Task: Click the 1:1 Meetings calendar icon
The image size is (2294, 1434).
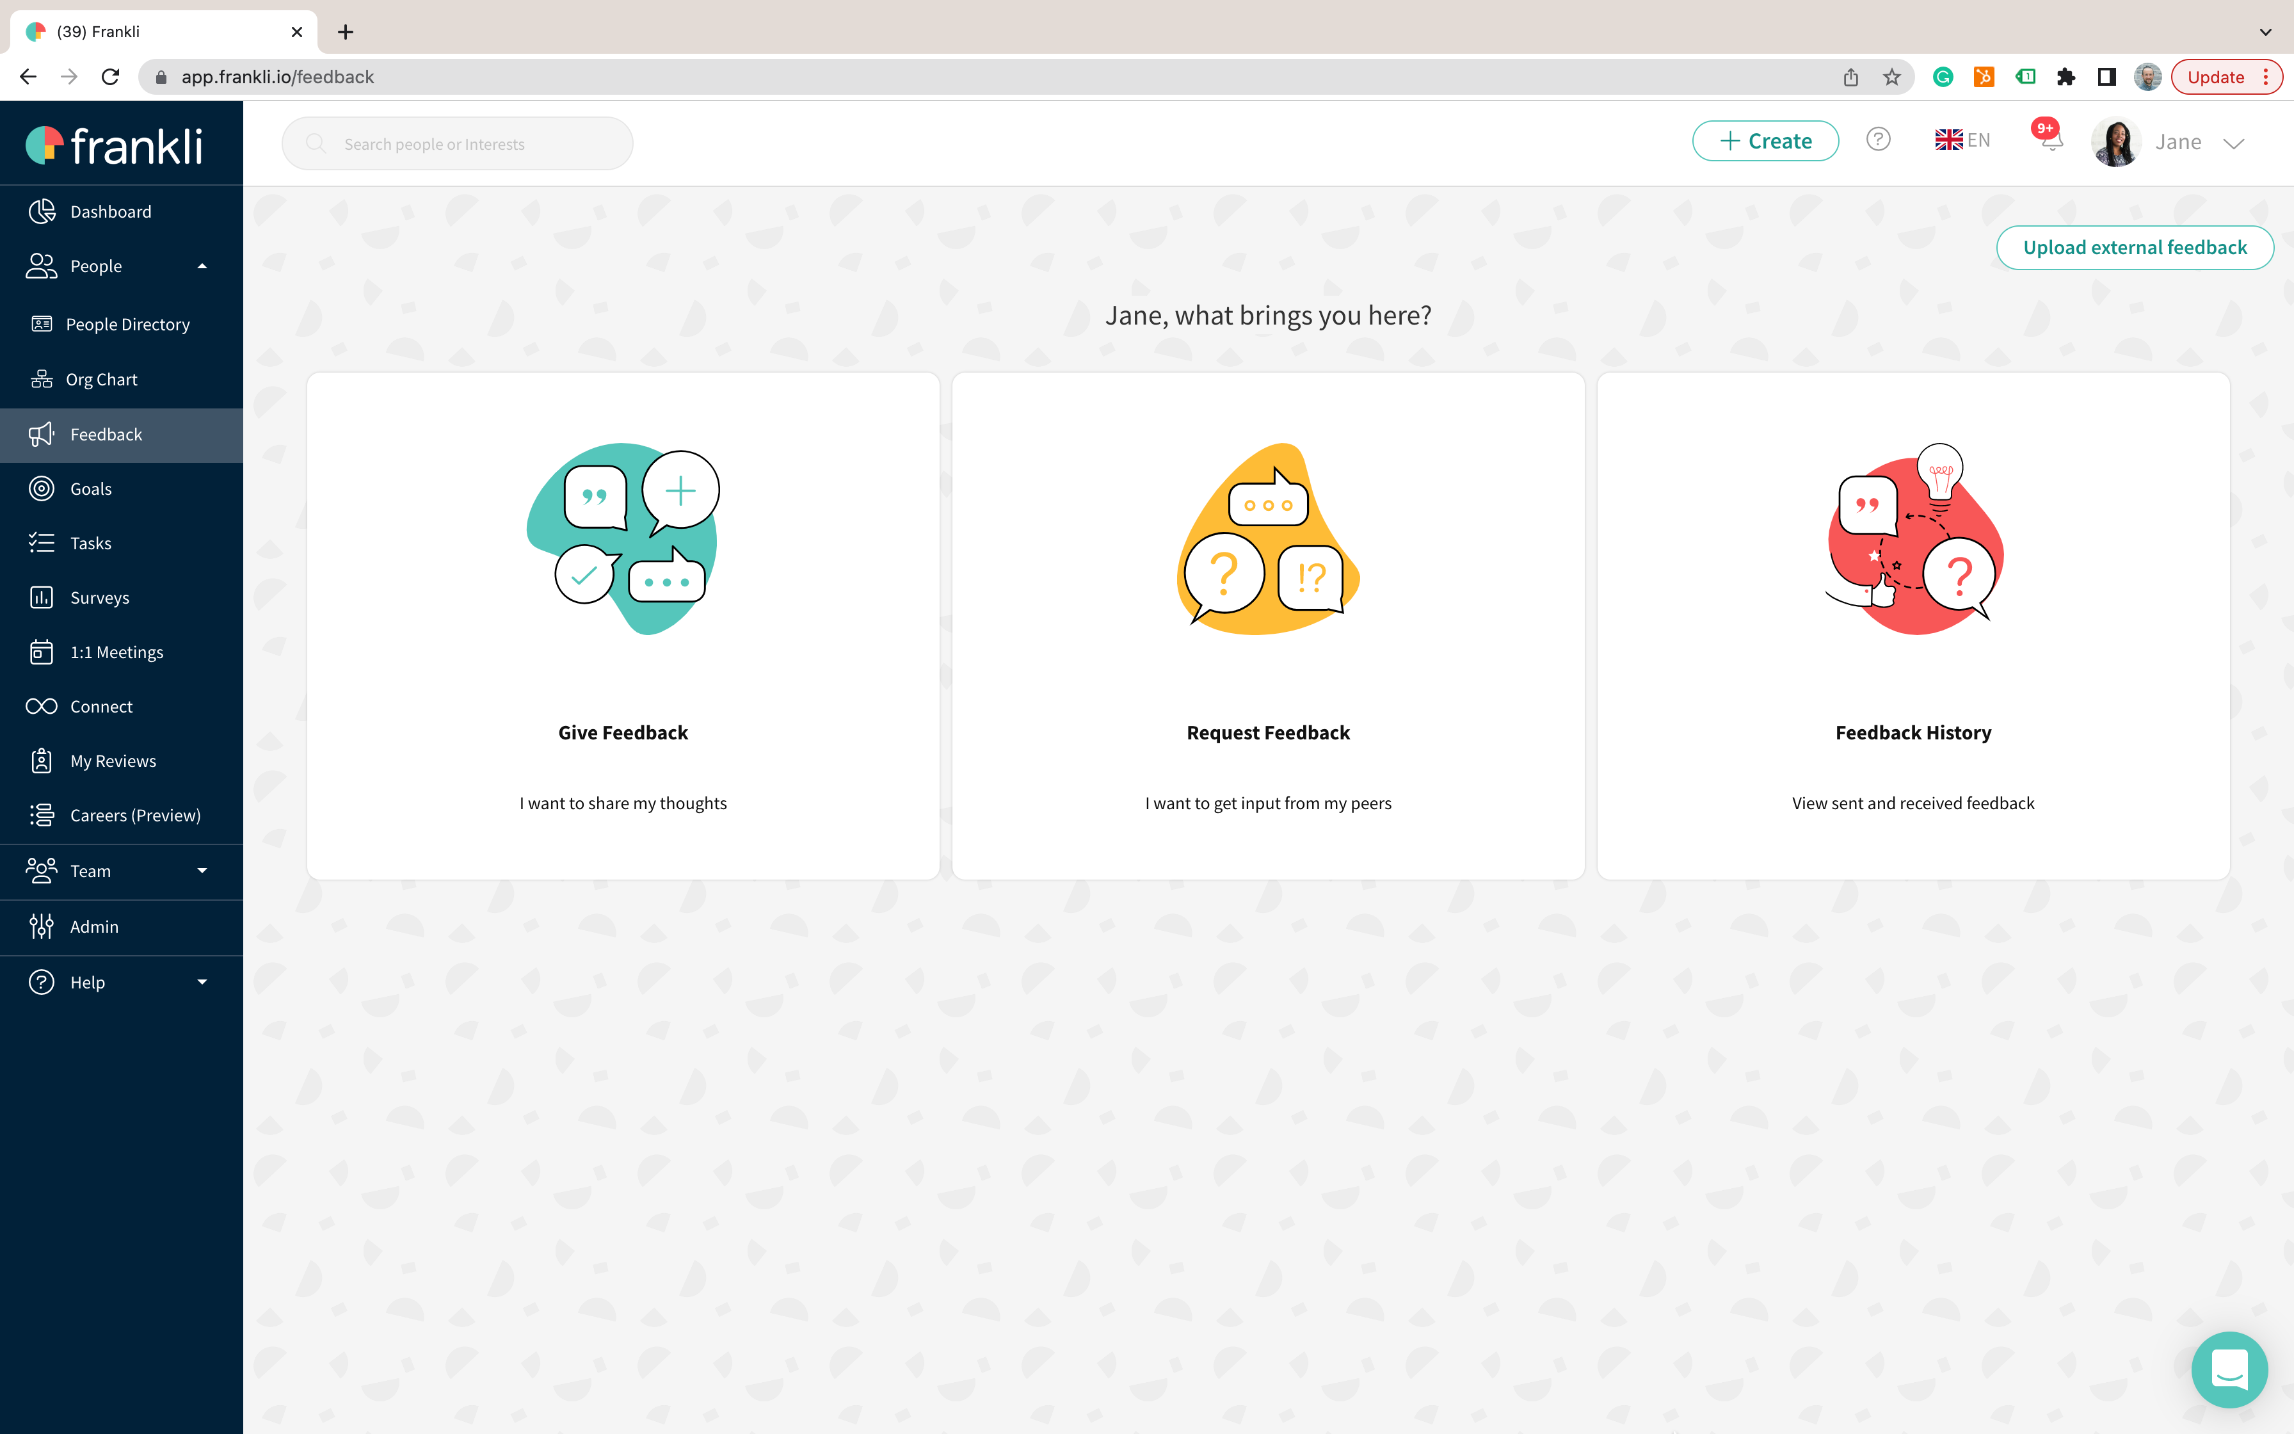Action: [42, 652]
